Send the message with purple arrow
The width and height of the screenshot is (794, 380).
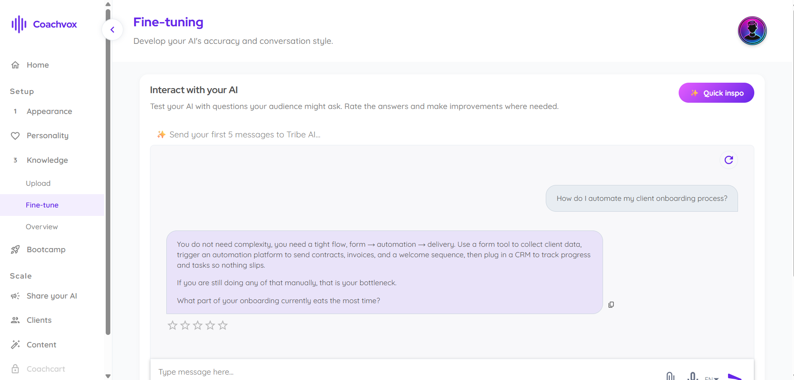(735, 377)
